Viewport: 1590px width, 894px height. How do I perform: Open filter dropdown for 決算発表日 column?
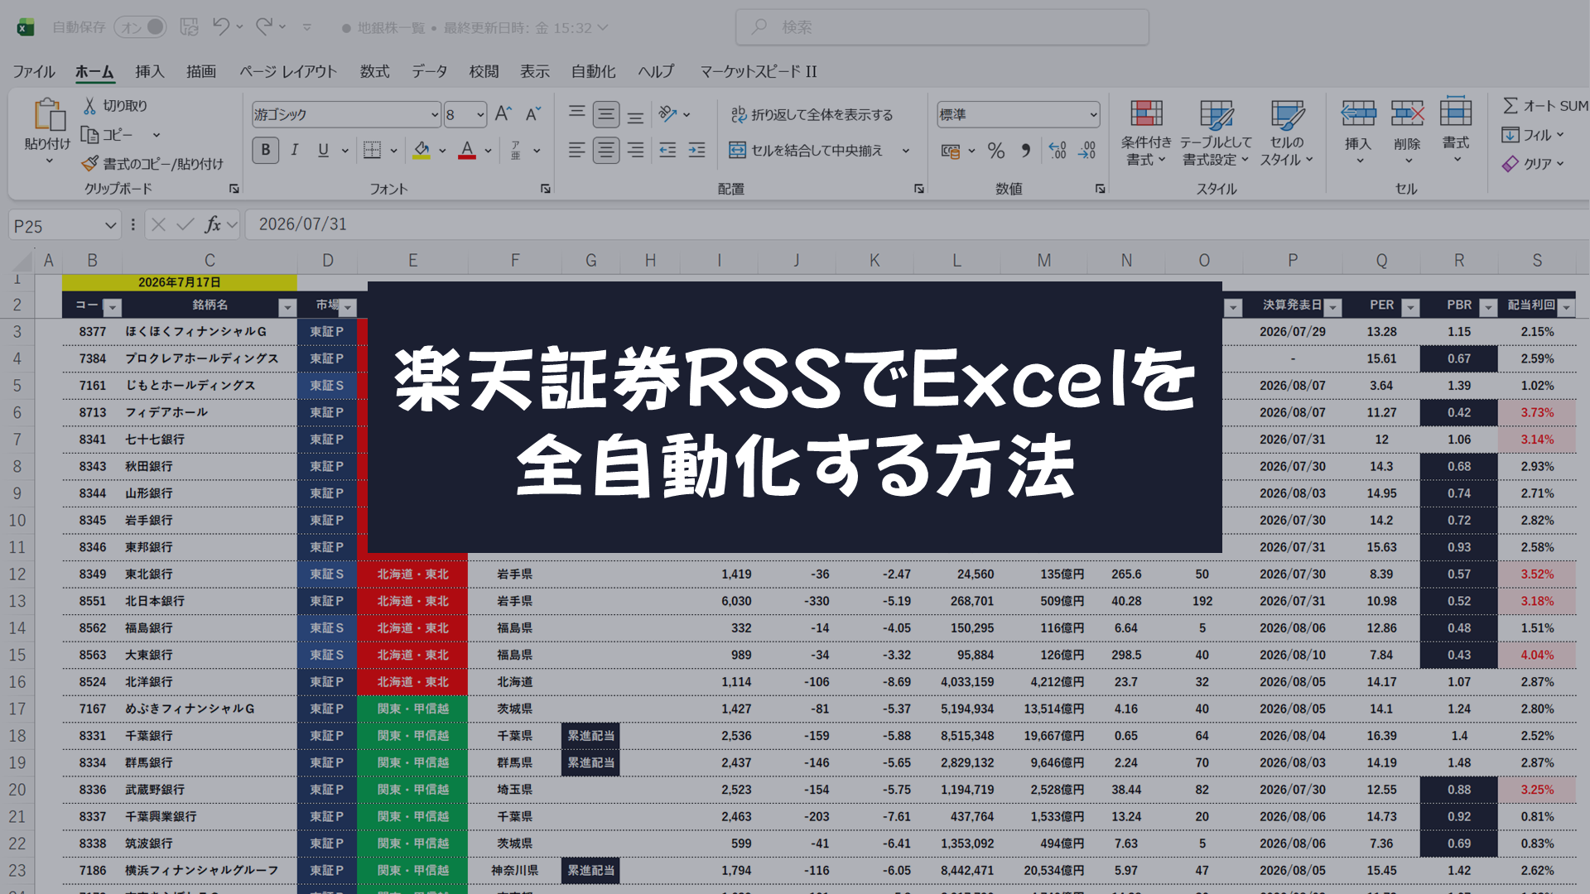(x=1332, y=308)
